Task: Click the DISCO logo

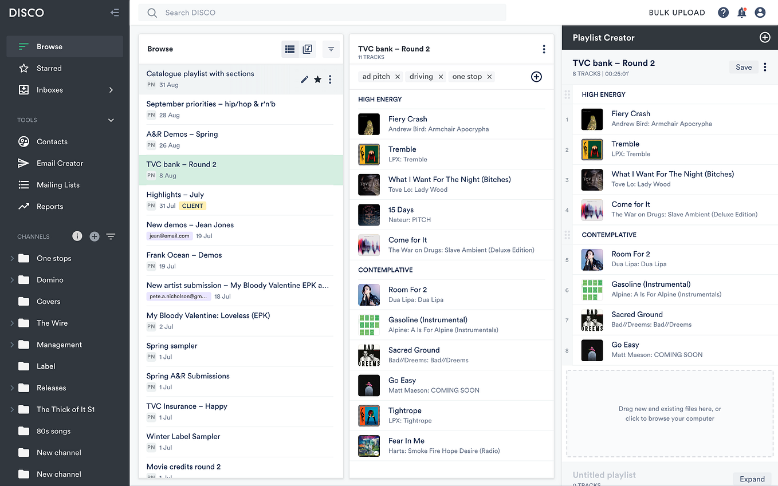Action: pyautogui.click(x=26, y=13)
